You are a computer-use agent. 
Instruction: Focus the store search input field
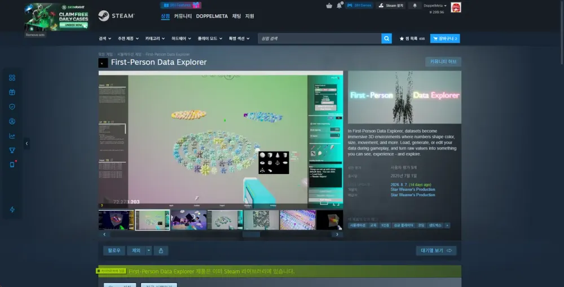[319, 38]
